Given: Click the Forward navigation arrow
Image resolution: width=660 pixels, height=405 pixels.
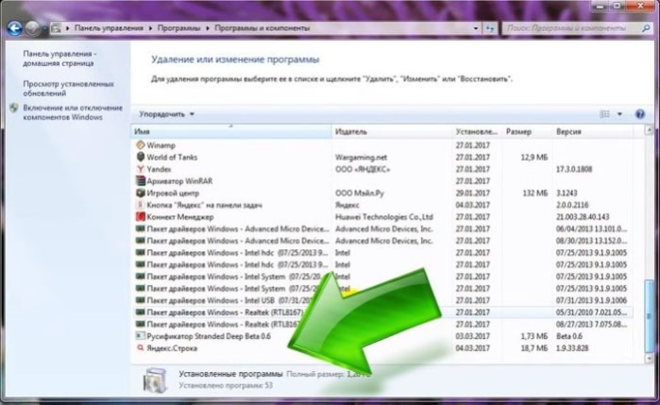Looking at the screenshot, I should point(33,28).
